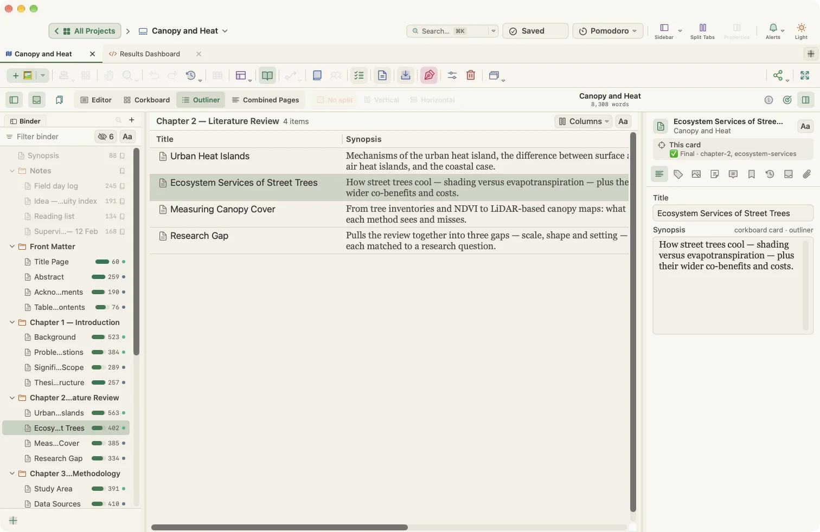Toggle the binder sidebar panel button
Image resolution: width=820 pixels, height=532 pixels.
[x=14, y=100]
